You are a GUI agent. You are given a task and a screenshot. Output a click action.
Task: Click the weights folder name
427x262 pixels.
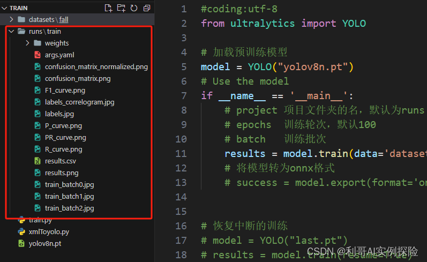point(57,43)
